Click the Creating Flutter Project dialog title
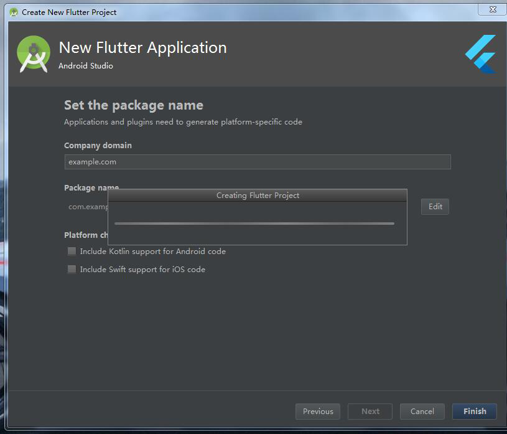The image size is (507, 434). point(258,195)
